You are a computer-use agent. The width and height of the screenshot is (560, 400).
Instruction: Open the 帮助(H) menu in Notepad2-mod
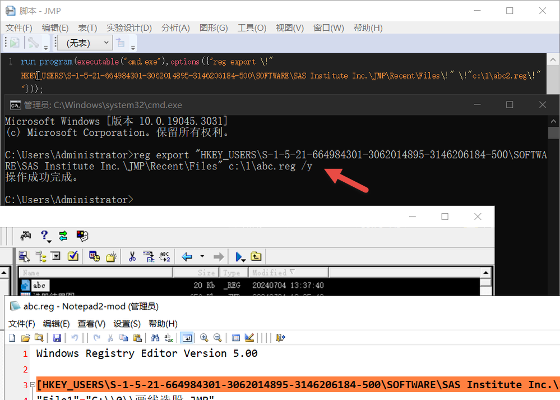pyautogui.click(x=163, y=324)
